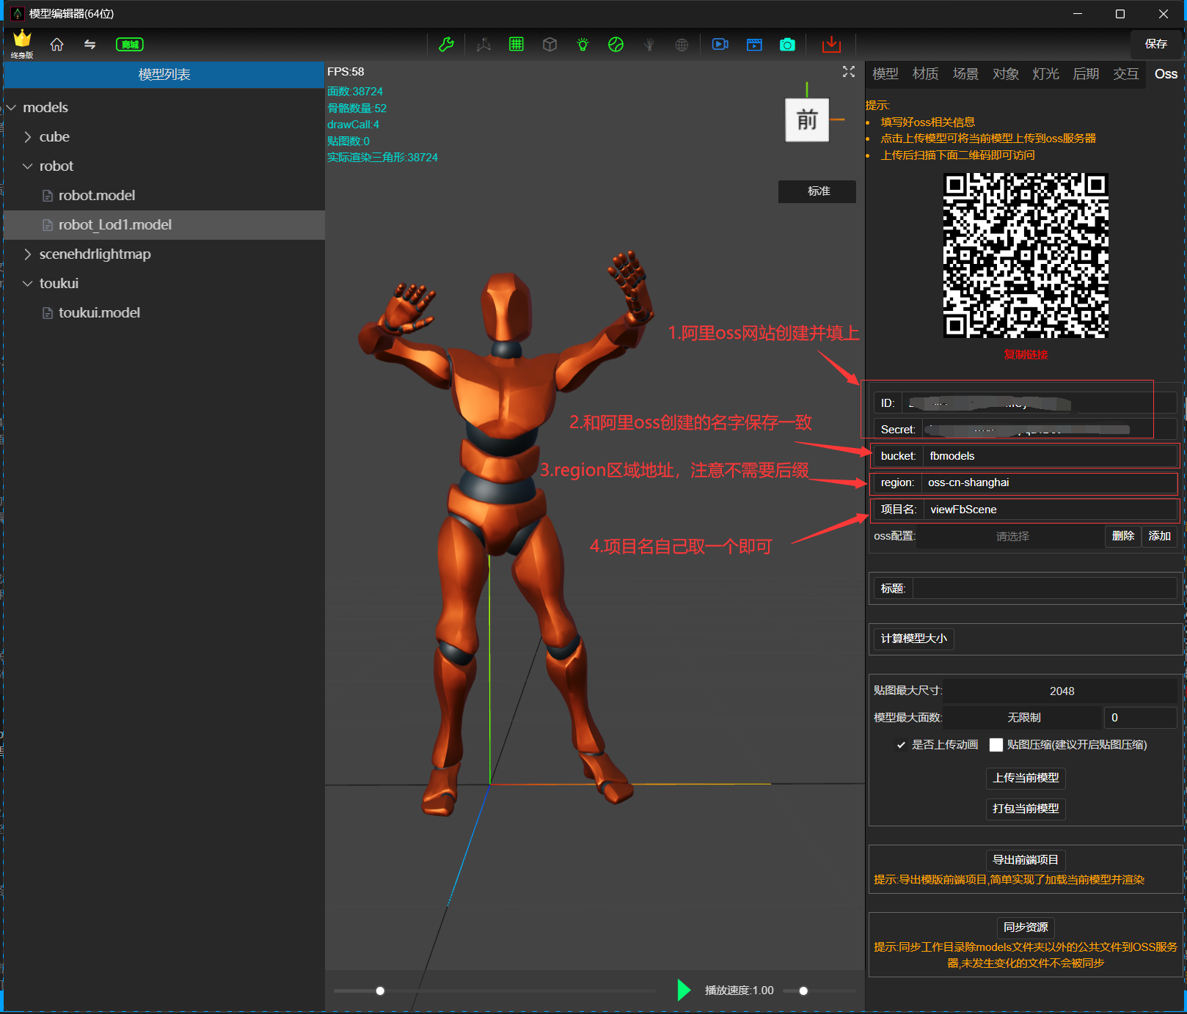The height and width of the screenshot is (1014, 1187).
Task: Click the 复制链接 copy link
Action: point(1026,355)
